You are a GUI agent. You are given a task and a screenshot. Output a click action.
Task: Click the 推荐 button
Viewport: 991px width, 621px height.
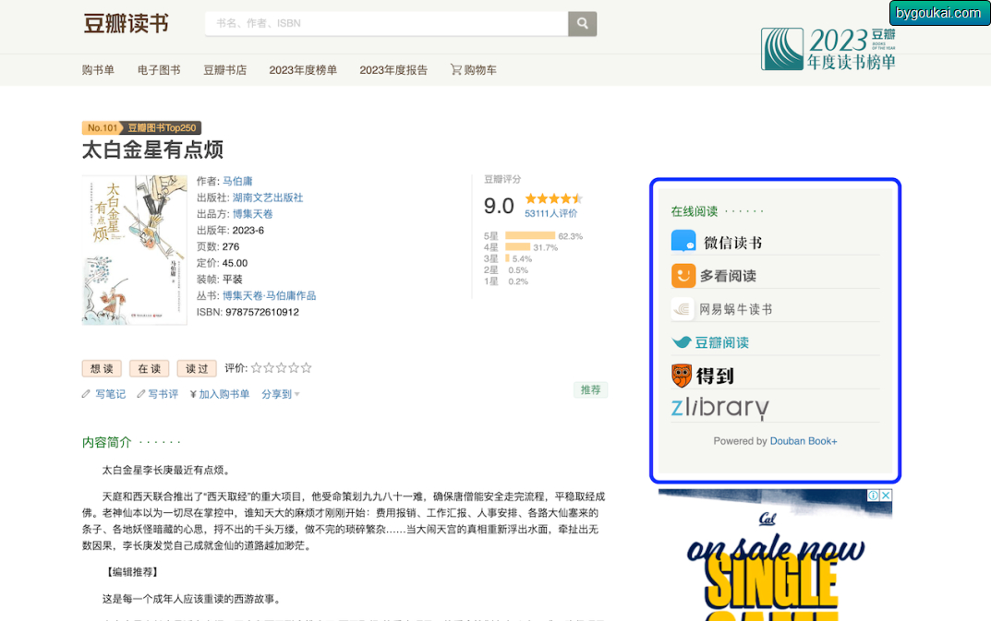590,389
